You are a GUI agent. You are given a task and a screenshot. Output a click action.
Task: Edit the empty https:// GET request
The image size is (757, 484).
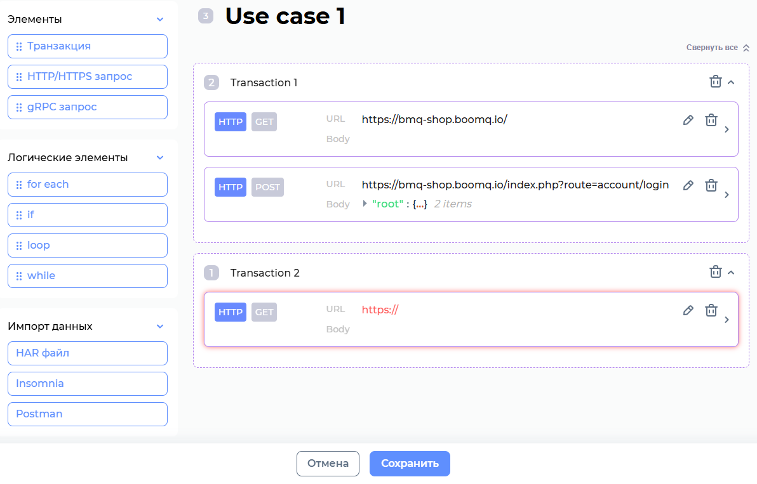point(688,311)
